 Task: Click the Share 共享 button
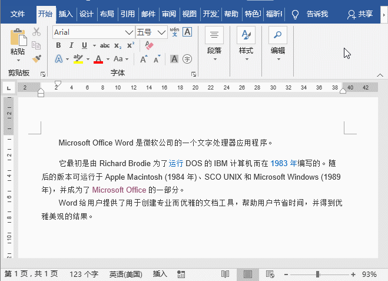coord(360,14)
